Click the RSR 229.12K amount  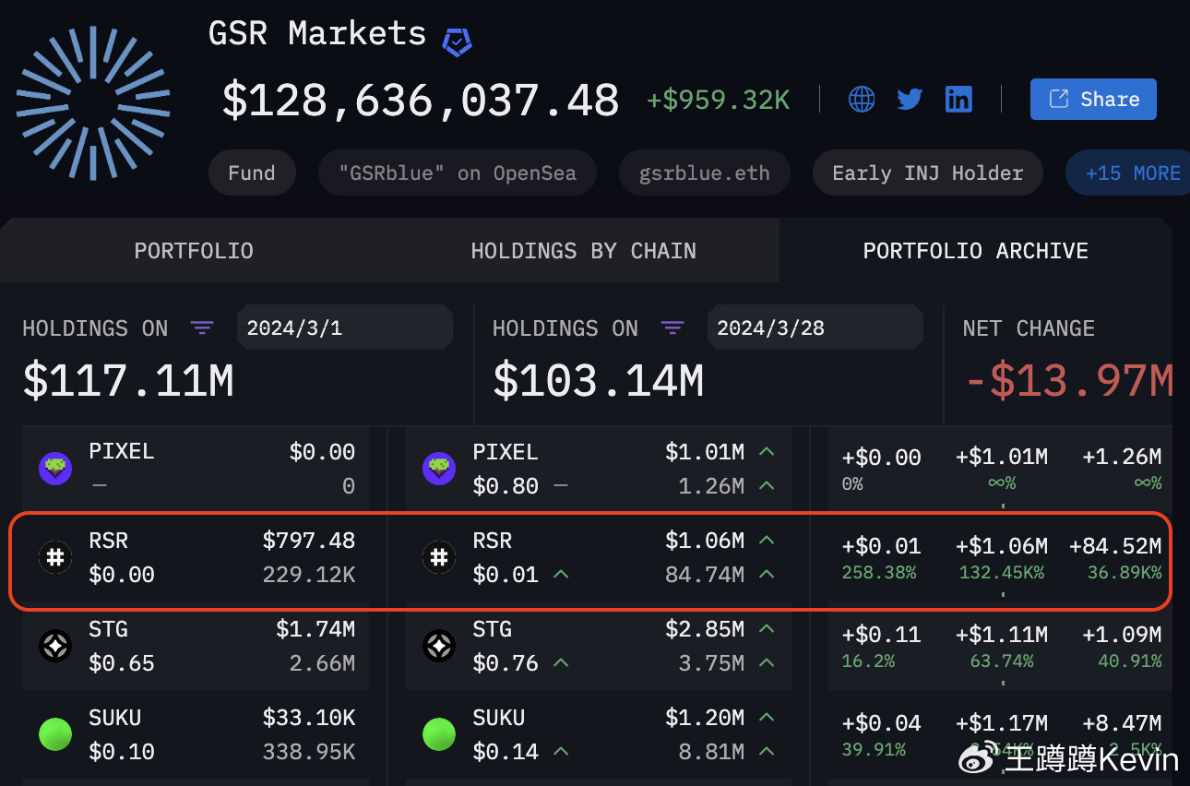[309, 575]
